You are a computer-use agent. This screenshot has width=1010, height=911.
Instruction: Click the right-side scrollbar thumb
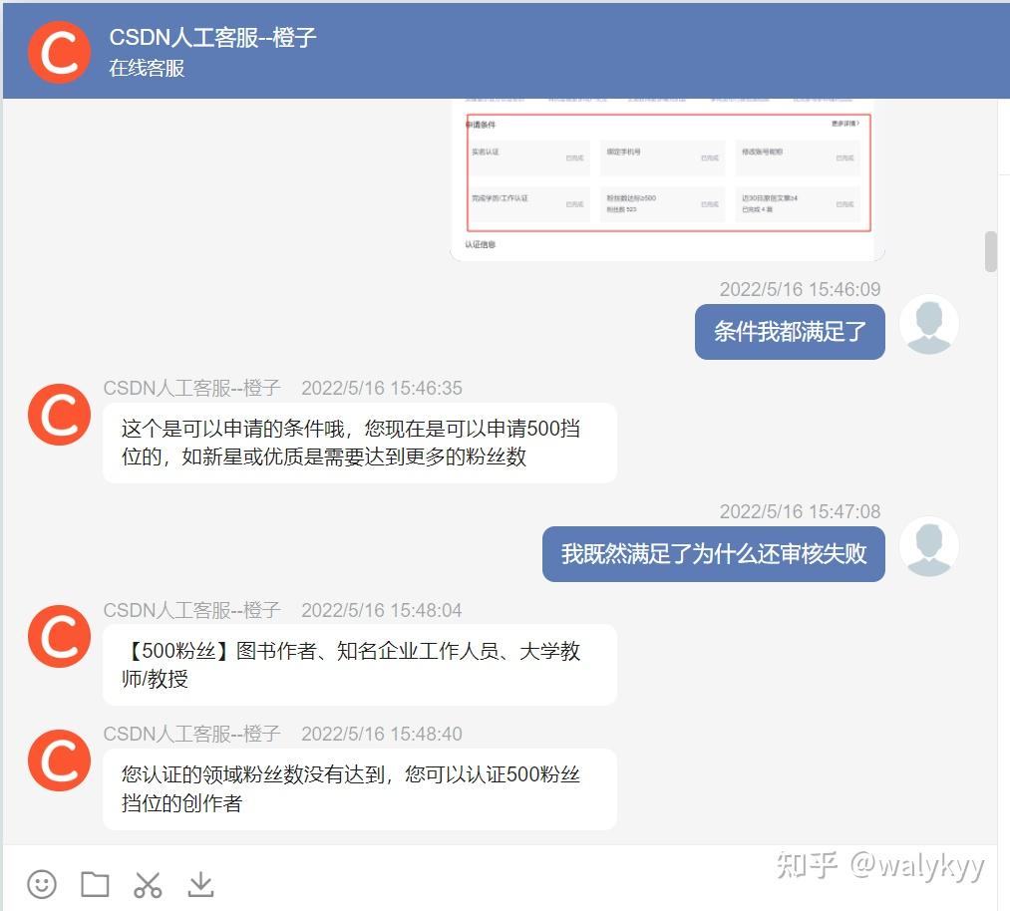pyautogui.click(x=990, y=252)
